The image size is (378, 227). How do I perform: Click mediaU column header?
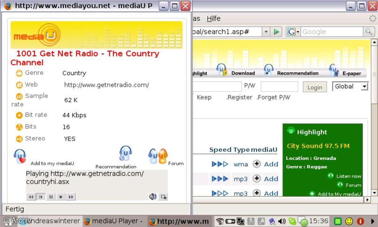tap(264, 150)
